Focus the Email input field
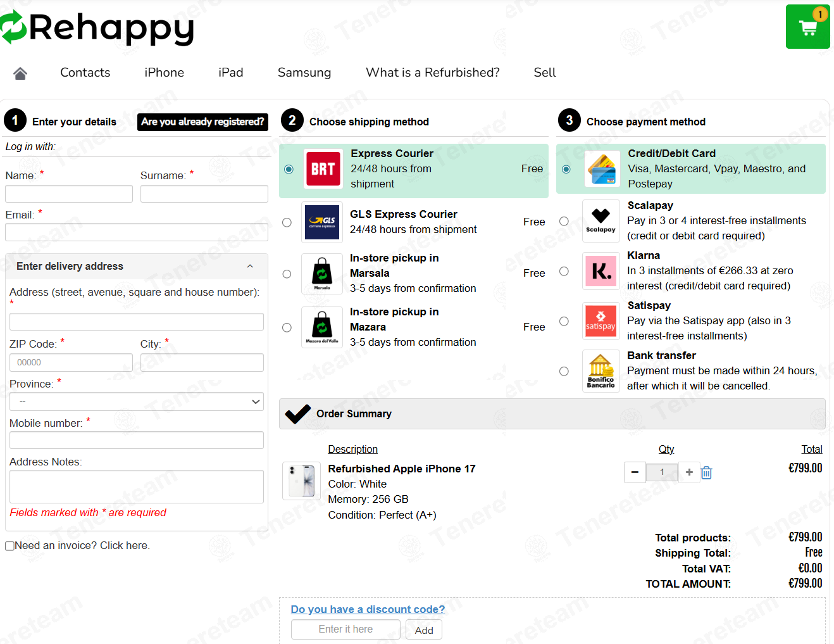834x644 pixels. (137, 232)
